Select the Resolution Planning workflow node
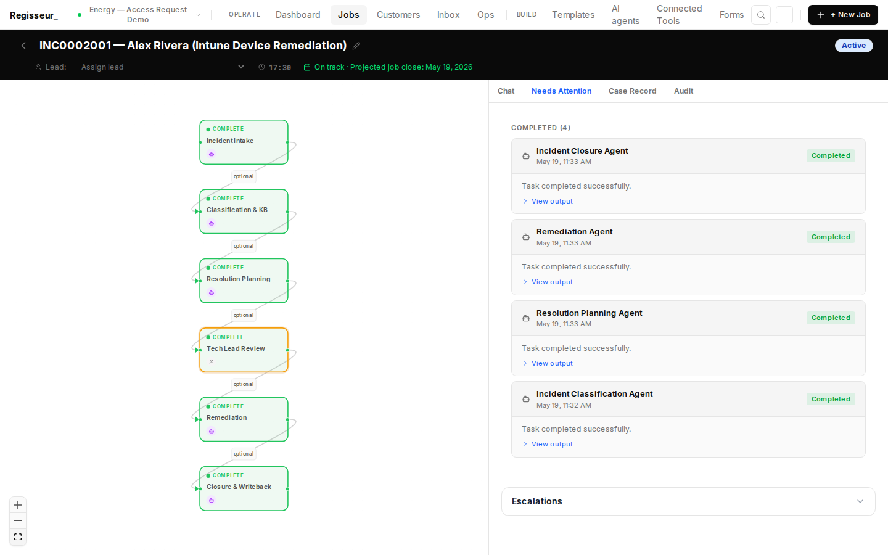 click(244, 281)
